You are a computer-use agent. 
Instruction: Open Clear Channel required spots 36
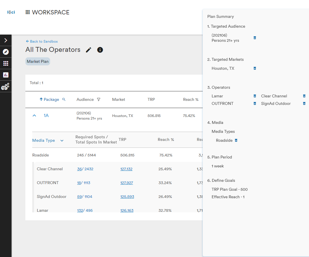coord(79,169)
